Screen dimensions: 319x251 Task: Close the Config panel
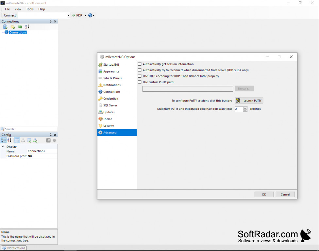[55, 135]
